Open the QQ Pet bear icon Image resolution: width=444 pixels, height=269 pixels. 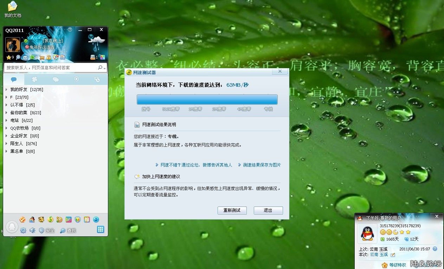tap(41, 219)
